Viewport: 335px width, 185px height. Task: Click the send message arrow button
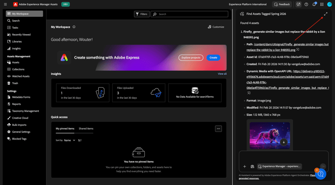pos(323,166)
